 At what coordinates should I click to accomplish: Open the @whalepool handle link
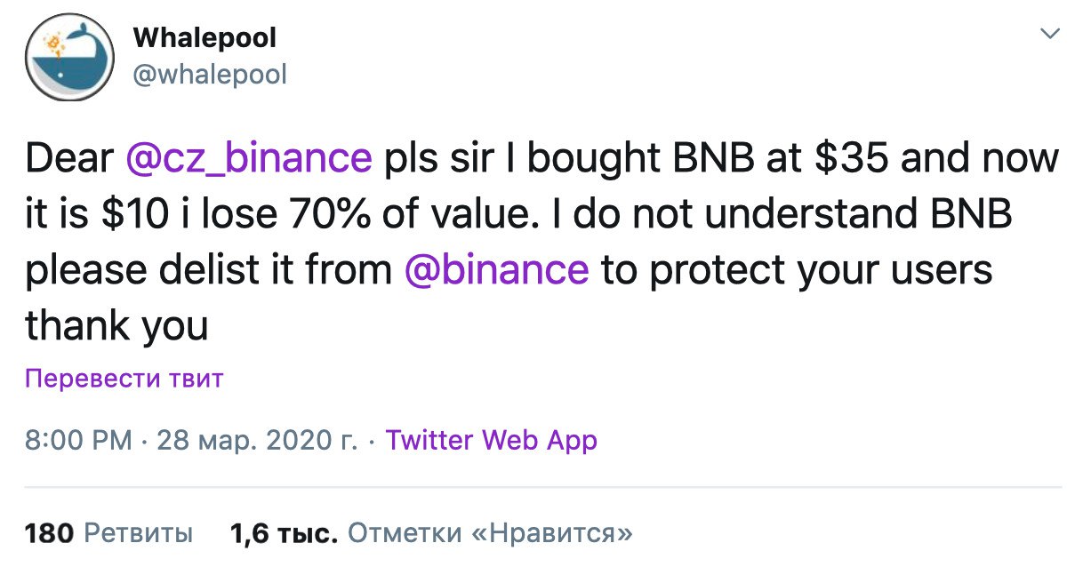pyautogui.click(x=210, y=74)
